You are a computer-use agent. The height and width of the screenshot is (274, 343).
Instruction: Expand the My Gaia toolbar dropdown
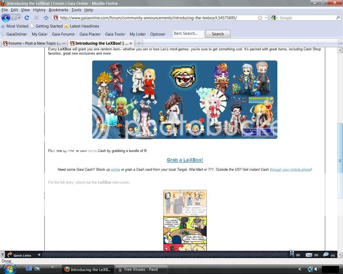(x=40, y=34)
